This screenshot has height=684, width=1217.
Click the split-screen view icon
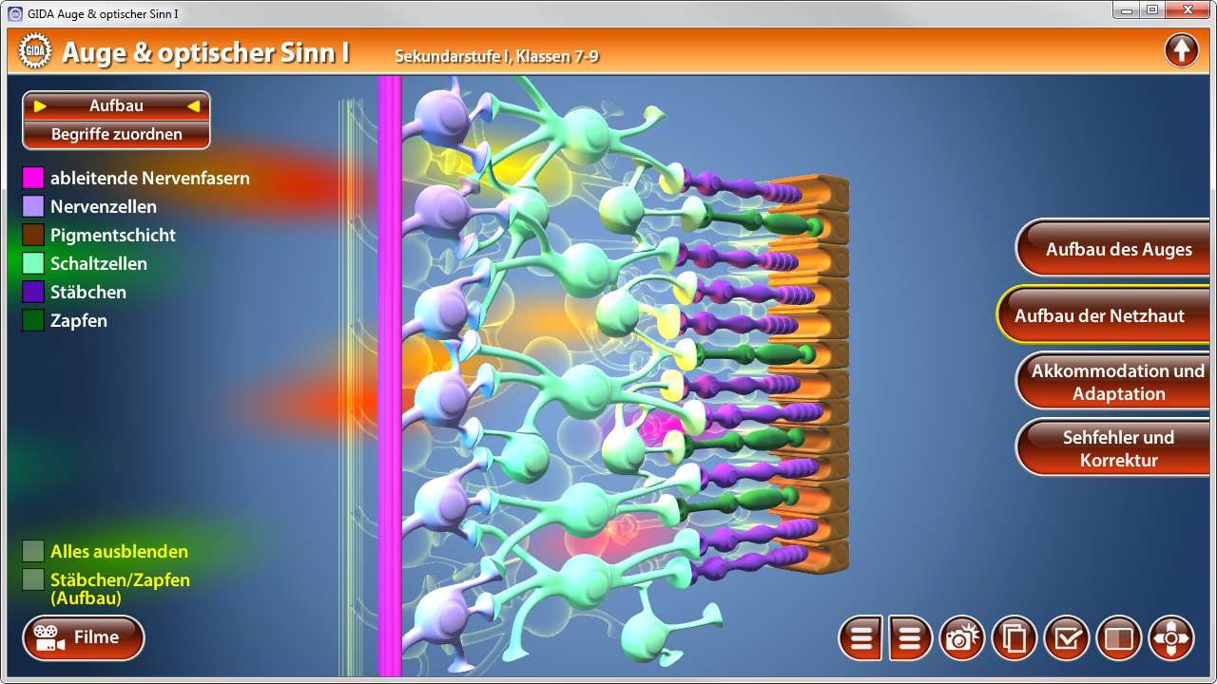click(1118, 638)
